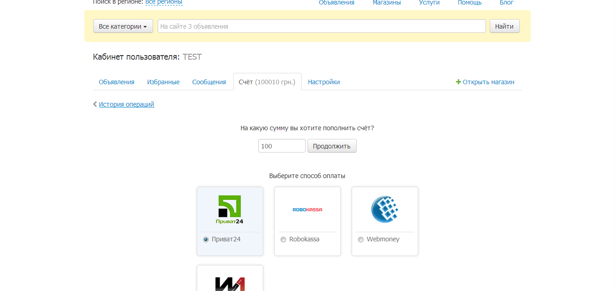Image resolution: width=615 pixels, height=291 pixels.
Task: Switch to the Избранные tab
Action: (163, 82)
